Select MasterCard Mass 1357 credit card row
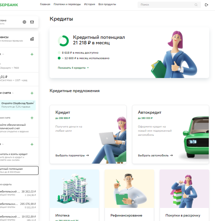Viewport: 215px width, 221px height. click(x=19, y=78)
